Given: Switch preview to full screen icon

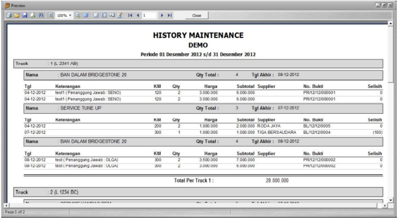Looking at the screenshot, I should [86, 16].
